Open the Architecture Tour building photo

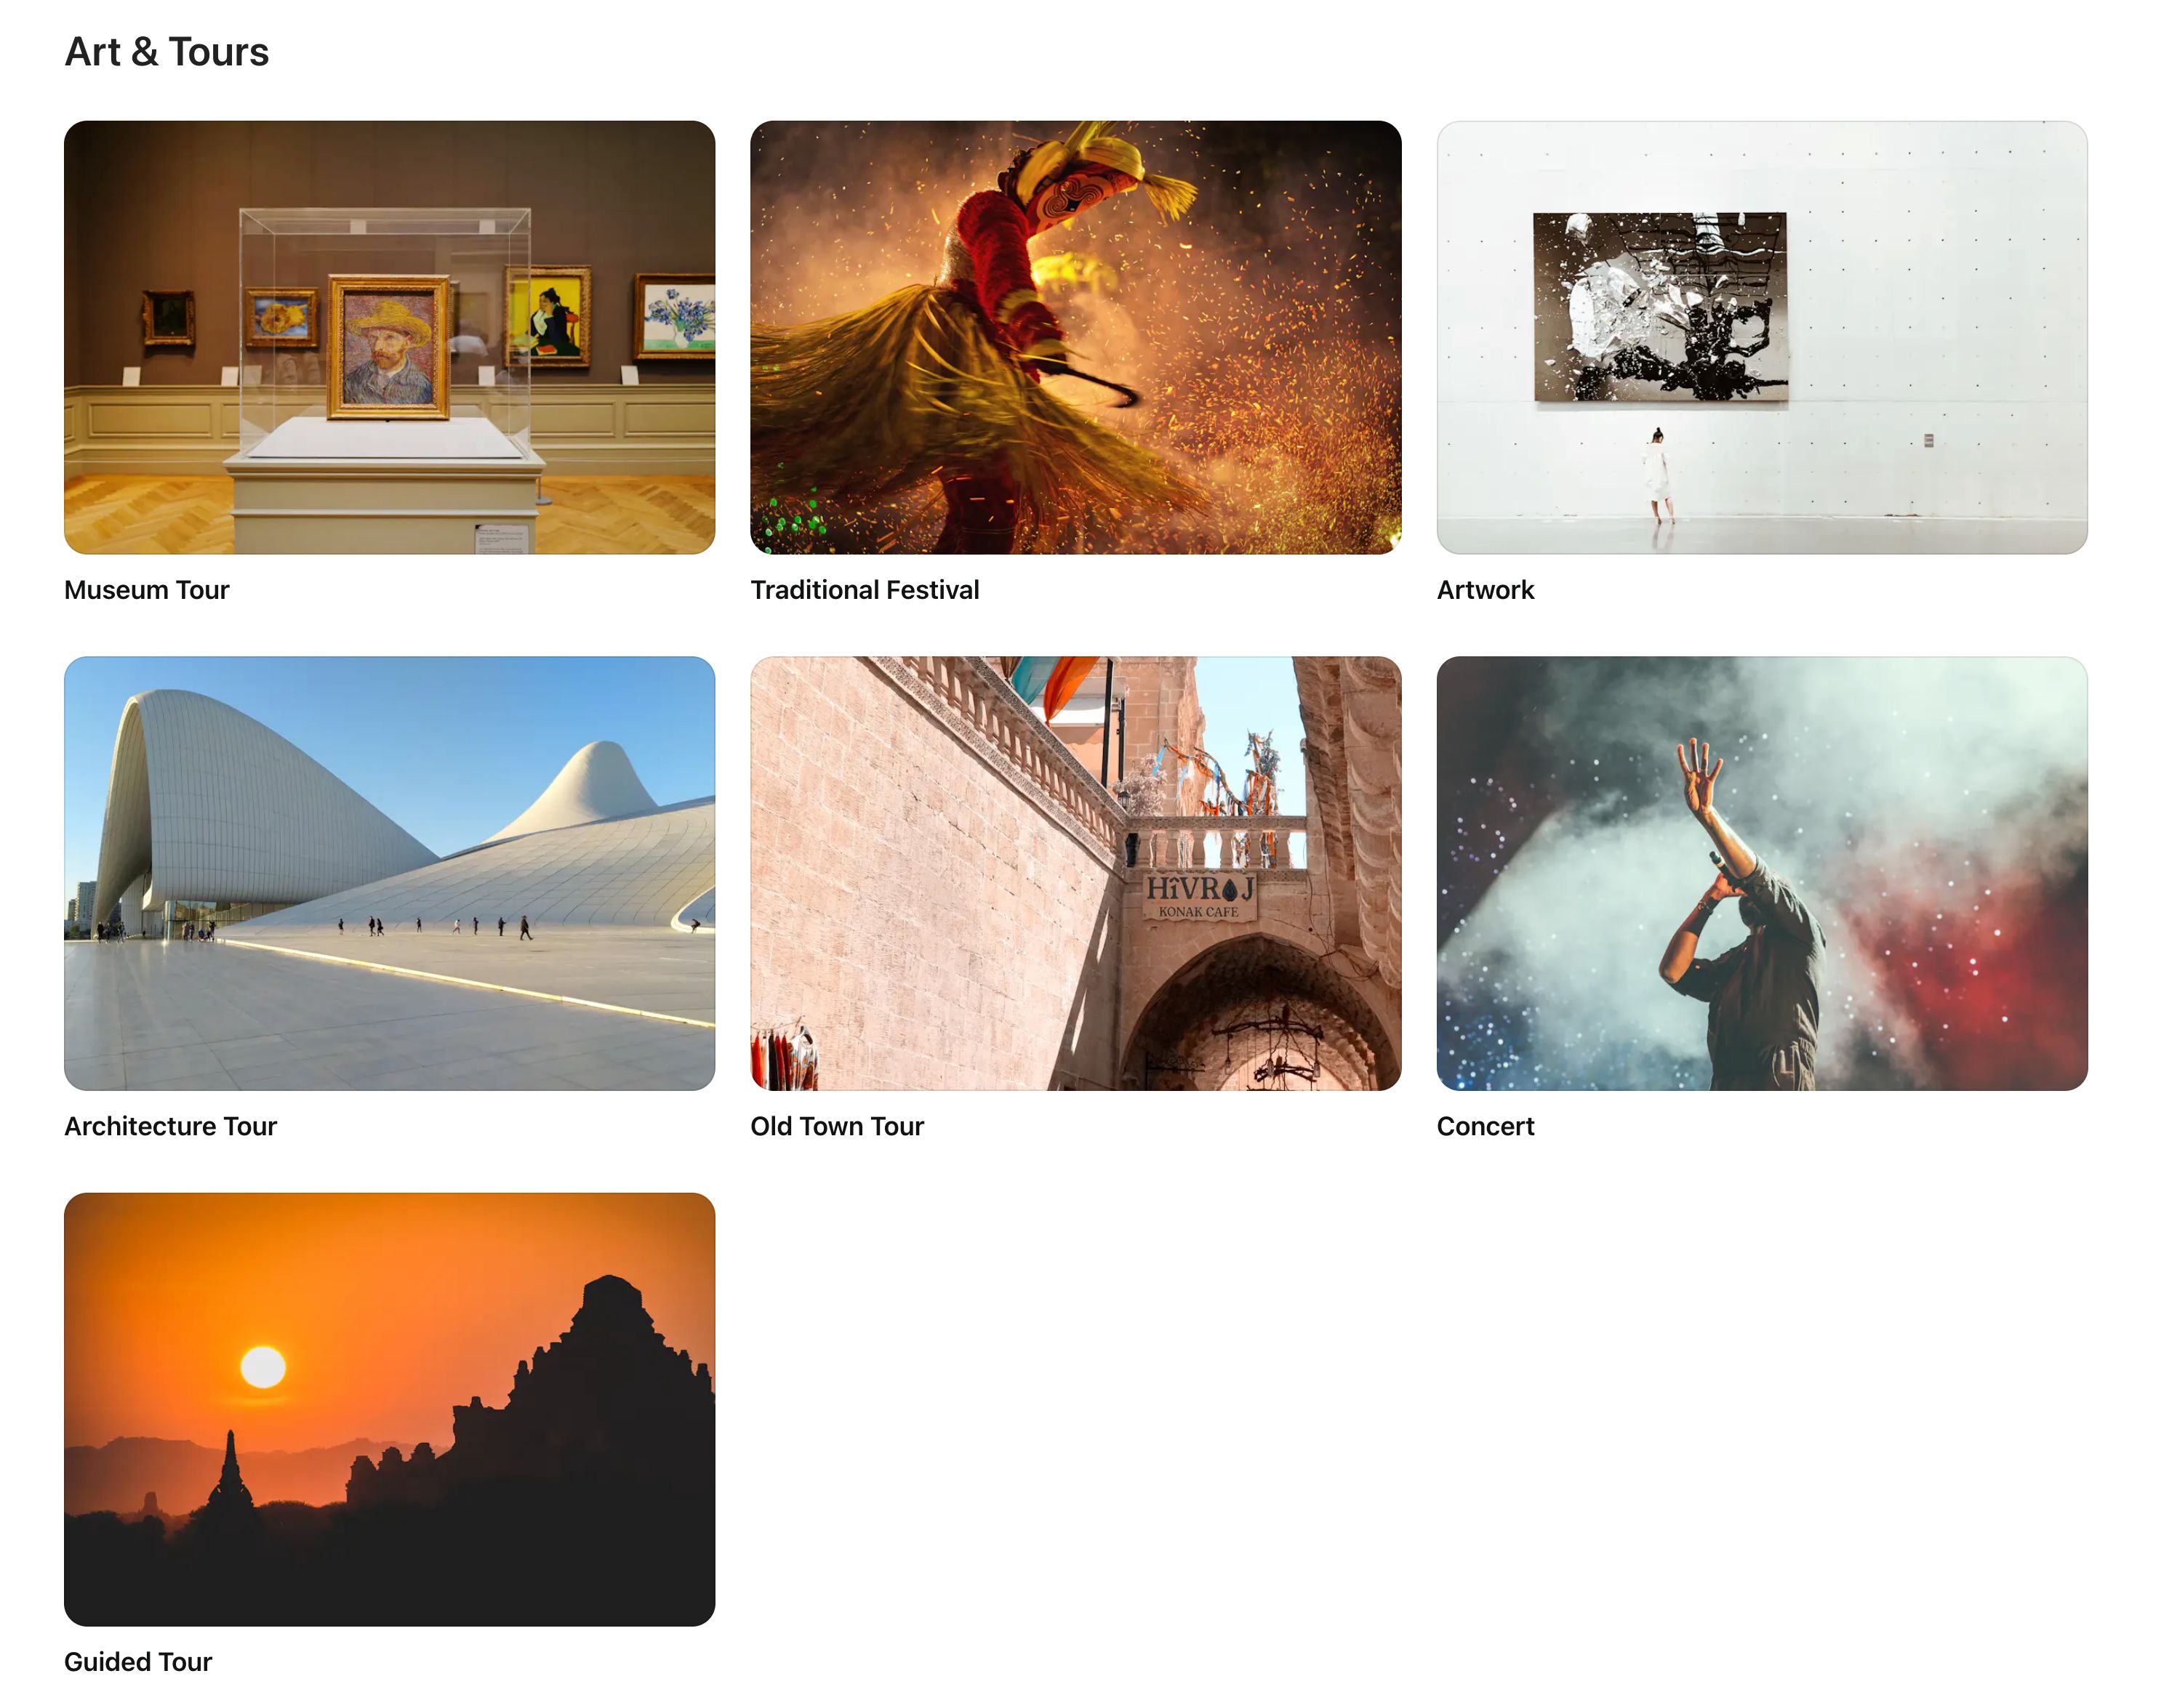389,873
